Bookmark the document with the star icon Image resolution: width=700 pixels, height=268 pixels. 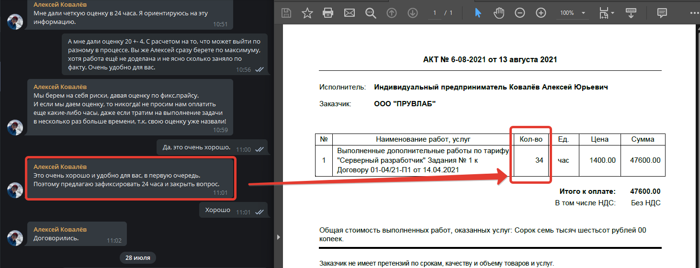coord(307,13)
